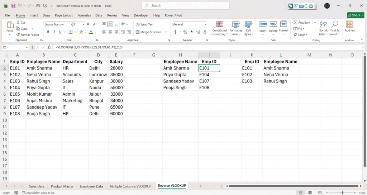The width and height of the screenshot is (367, 195).
Task: Toggle Italic formatting
Action: click(x=54, y=32)
